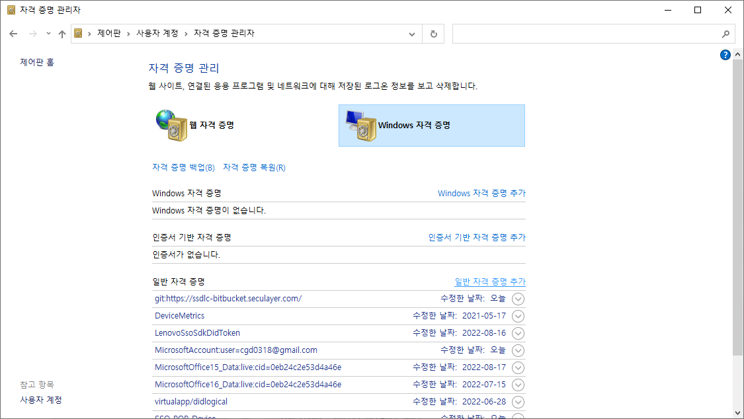Screen dimensions: 744x419
Task: Open virtualapp/didlogical credential name
Action: pos(190,401)
